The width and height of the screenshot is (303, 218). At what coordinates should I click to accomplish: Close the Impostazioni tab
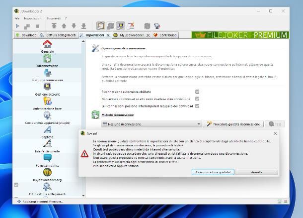coord(108,35)
